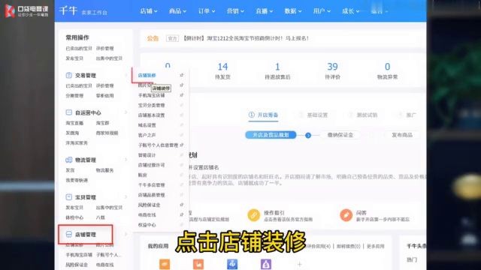Open the purple money-bag app icon

[x=266, y=264]
